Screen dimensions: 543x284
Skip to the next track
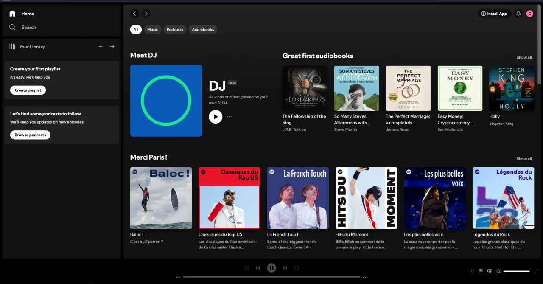[285, 268]
